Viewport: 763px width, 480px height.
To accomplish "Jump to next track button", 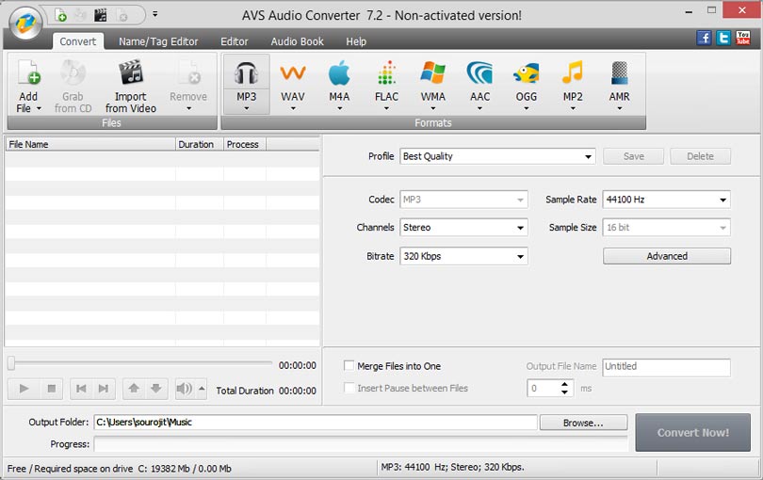I will 104,389.
